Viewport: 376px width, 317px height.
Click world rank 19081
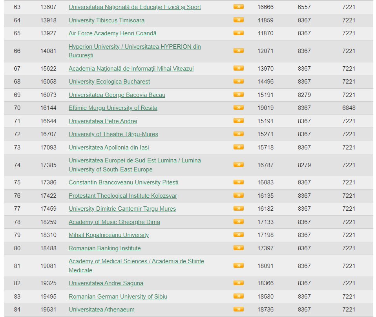tap(48, 266)
